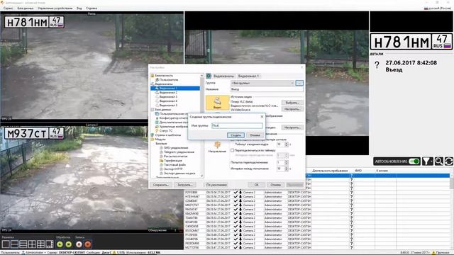Open the Управление устройством menu

[x=55, y=8]
